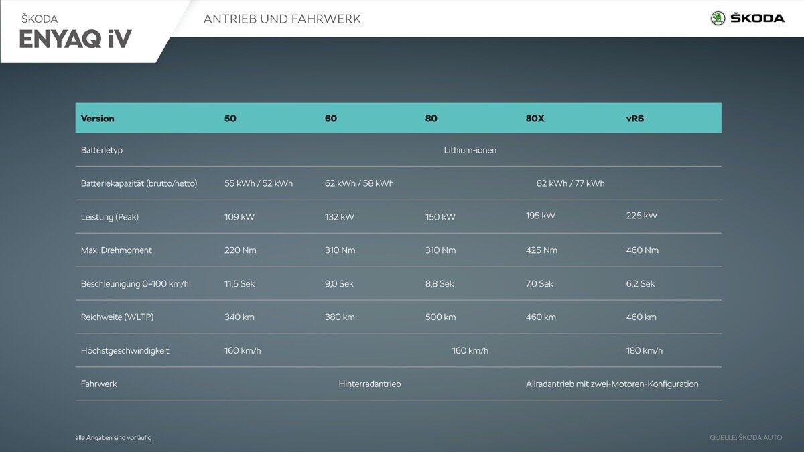The image size is (804, 452).
Task: Select the 425 Nm torque value
Action: (541, 250)
